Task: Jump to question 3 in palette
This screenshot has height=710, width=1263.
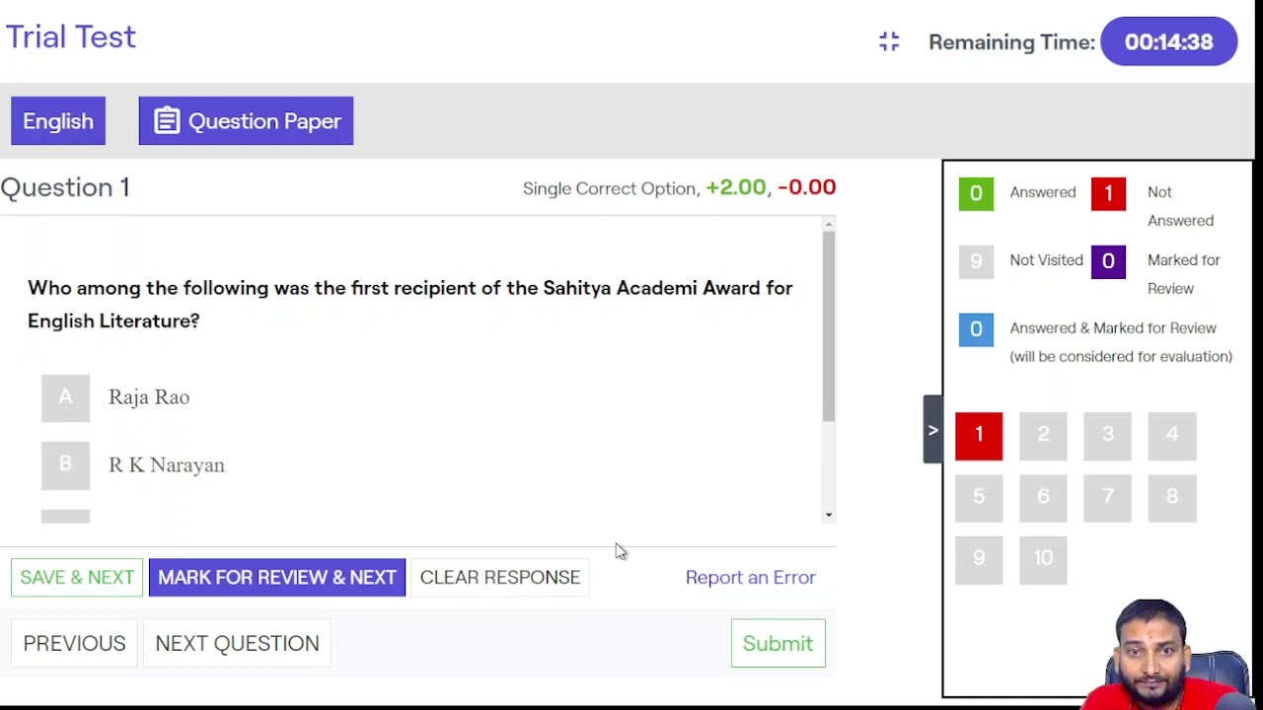Action: tap(1107, 436)
